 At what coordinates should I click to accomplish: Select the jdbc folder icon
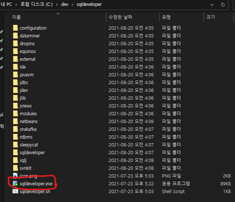(16, 83)
